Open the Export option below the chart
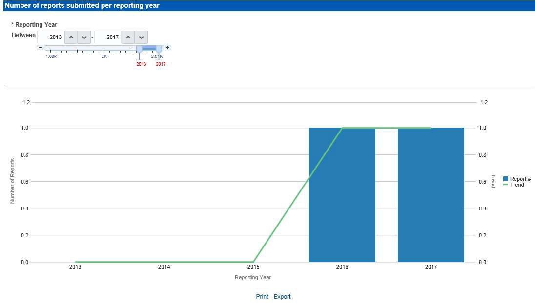 click(x=282, y=297)
